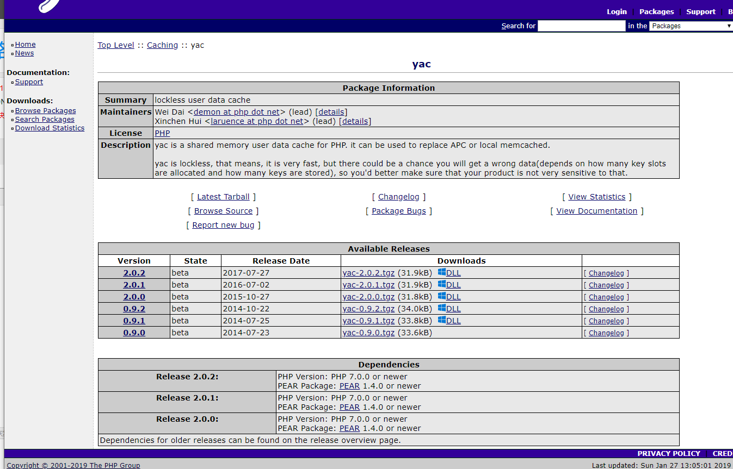Open Download Statistics in sidebar
This screenshot has height=469, width=733.
pos(50,128)
